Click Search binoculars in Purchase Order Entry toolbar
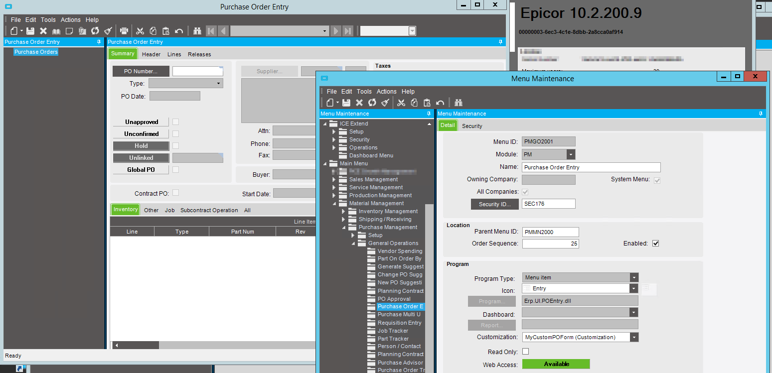This screenshot has height=373, width=772. click(x=197, y=31)
